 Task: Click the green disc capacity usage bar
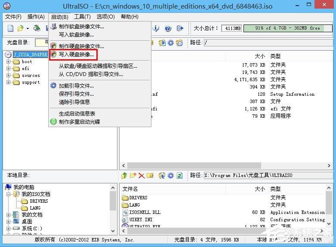click(287, 28)
